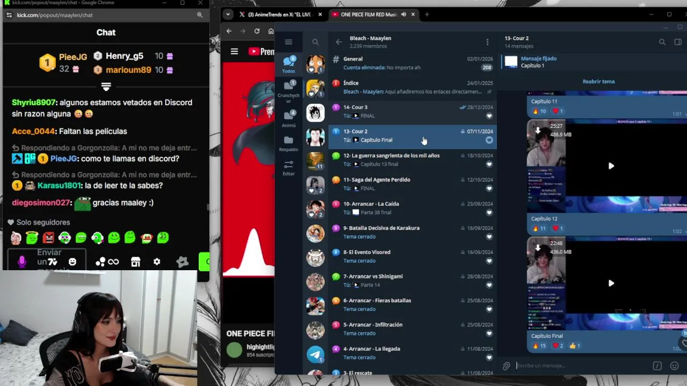Viewport: 687px width, 386px height.
Task: Click the fire reaction with count 10
Action: 539,111
